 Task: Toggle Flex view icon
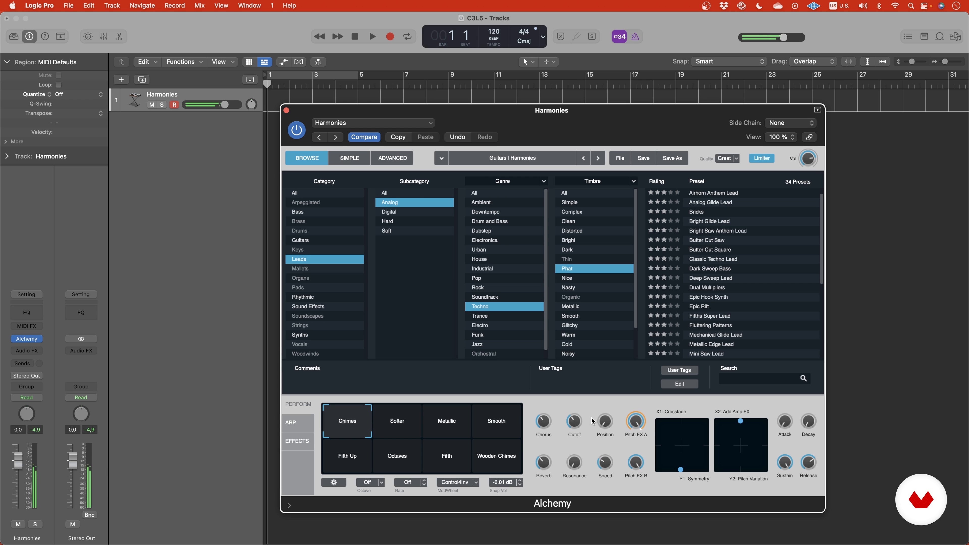tap(299, 62)
